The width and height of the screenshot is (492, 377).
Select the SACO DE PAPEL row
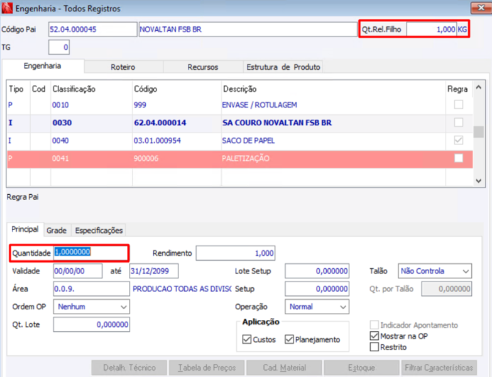pyautogui.click(x=240, y=141)
